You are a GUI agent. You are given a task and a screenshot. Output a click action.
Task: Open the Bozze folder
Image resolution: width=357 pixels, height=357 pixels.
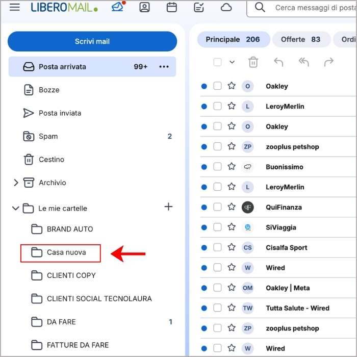pyautogui.click(x=92, y=90)
